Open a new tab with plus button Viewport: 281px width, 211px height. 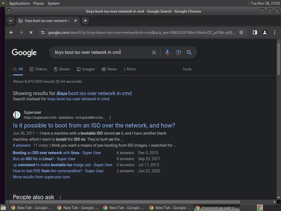[x=85, y=21]
